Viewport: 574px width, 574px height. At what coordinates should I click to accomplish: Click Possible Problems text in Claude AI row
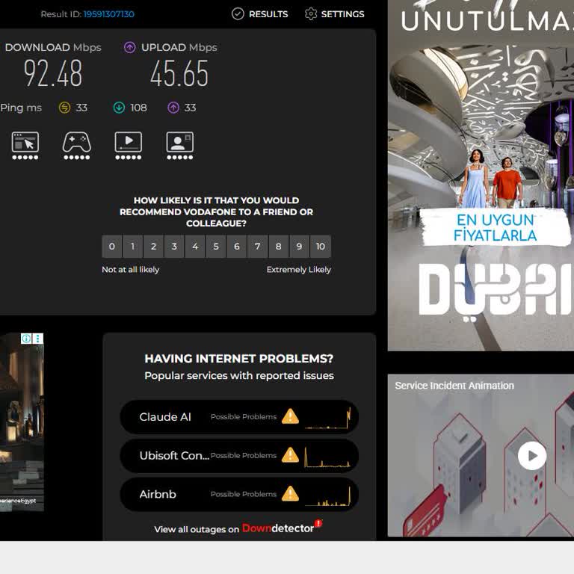coord(244,417)
